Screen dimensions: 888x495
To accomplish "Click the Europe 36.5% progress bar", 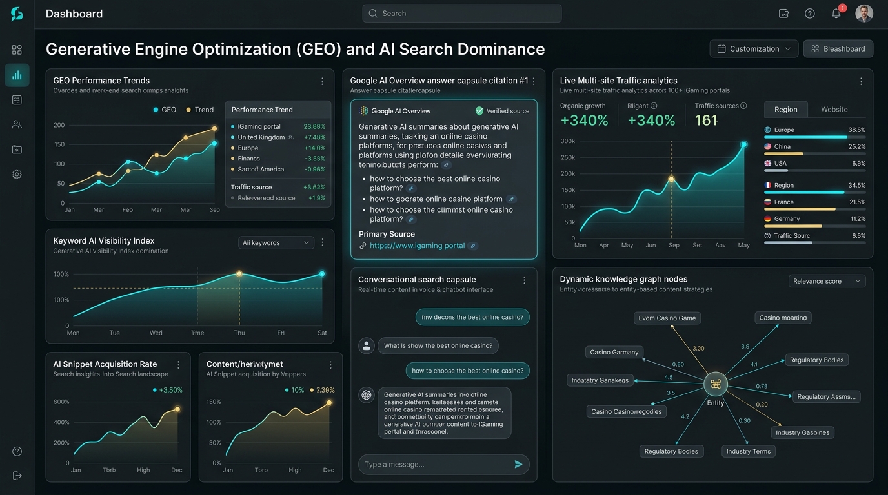I will (x=815, y=137).
